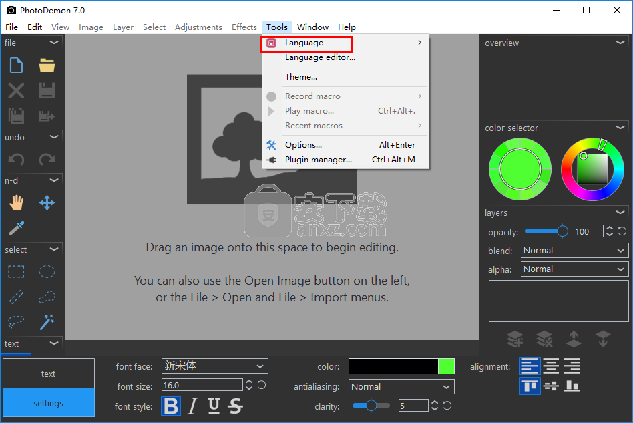
Task: Set text alignment to right
Action: [572, 366]
